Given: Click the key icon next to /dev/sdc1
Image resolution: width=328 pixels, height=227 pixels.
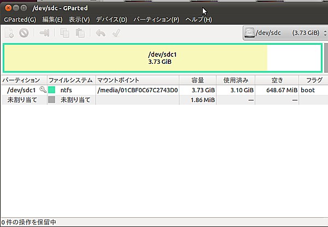Looking at the screenshot, I should pos(43,90).
